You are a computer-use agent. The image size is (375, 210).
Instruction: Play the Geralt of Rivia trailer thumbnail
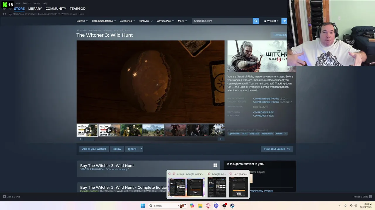[x=87, y=130]
